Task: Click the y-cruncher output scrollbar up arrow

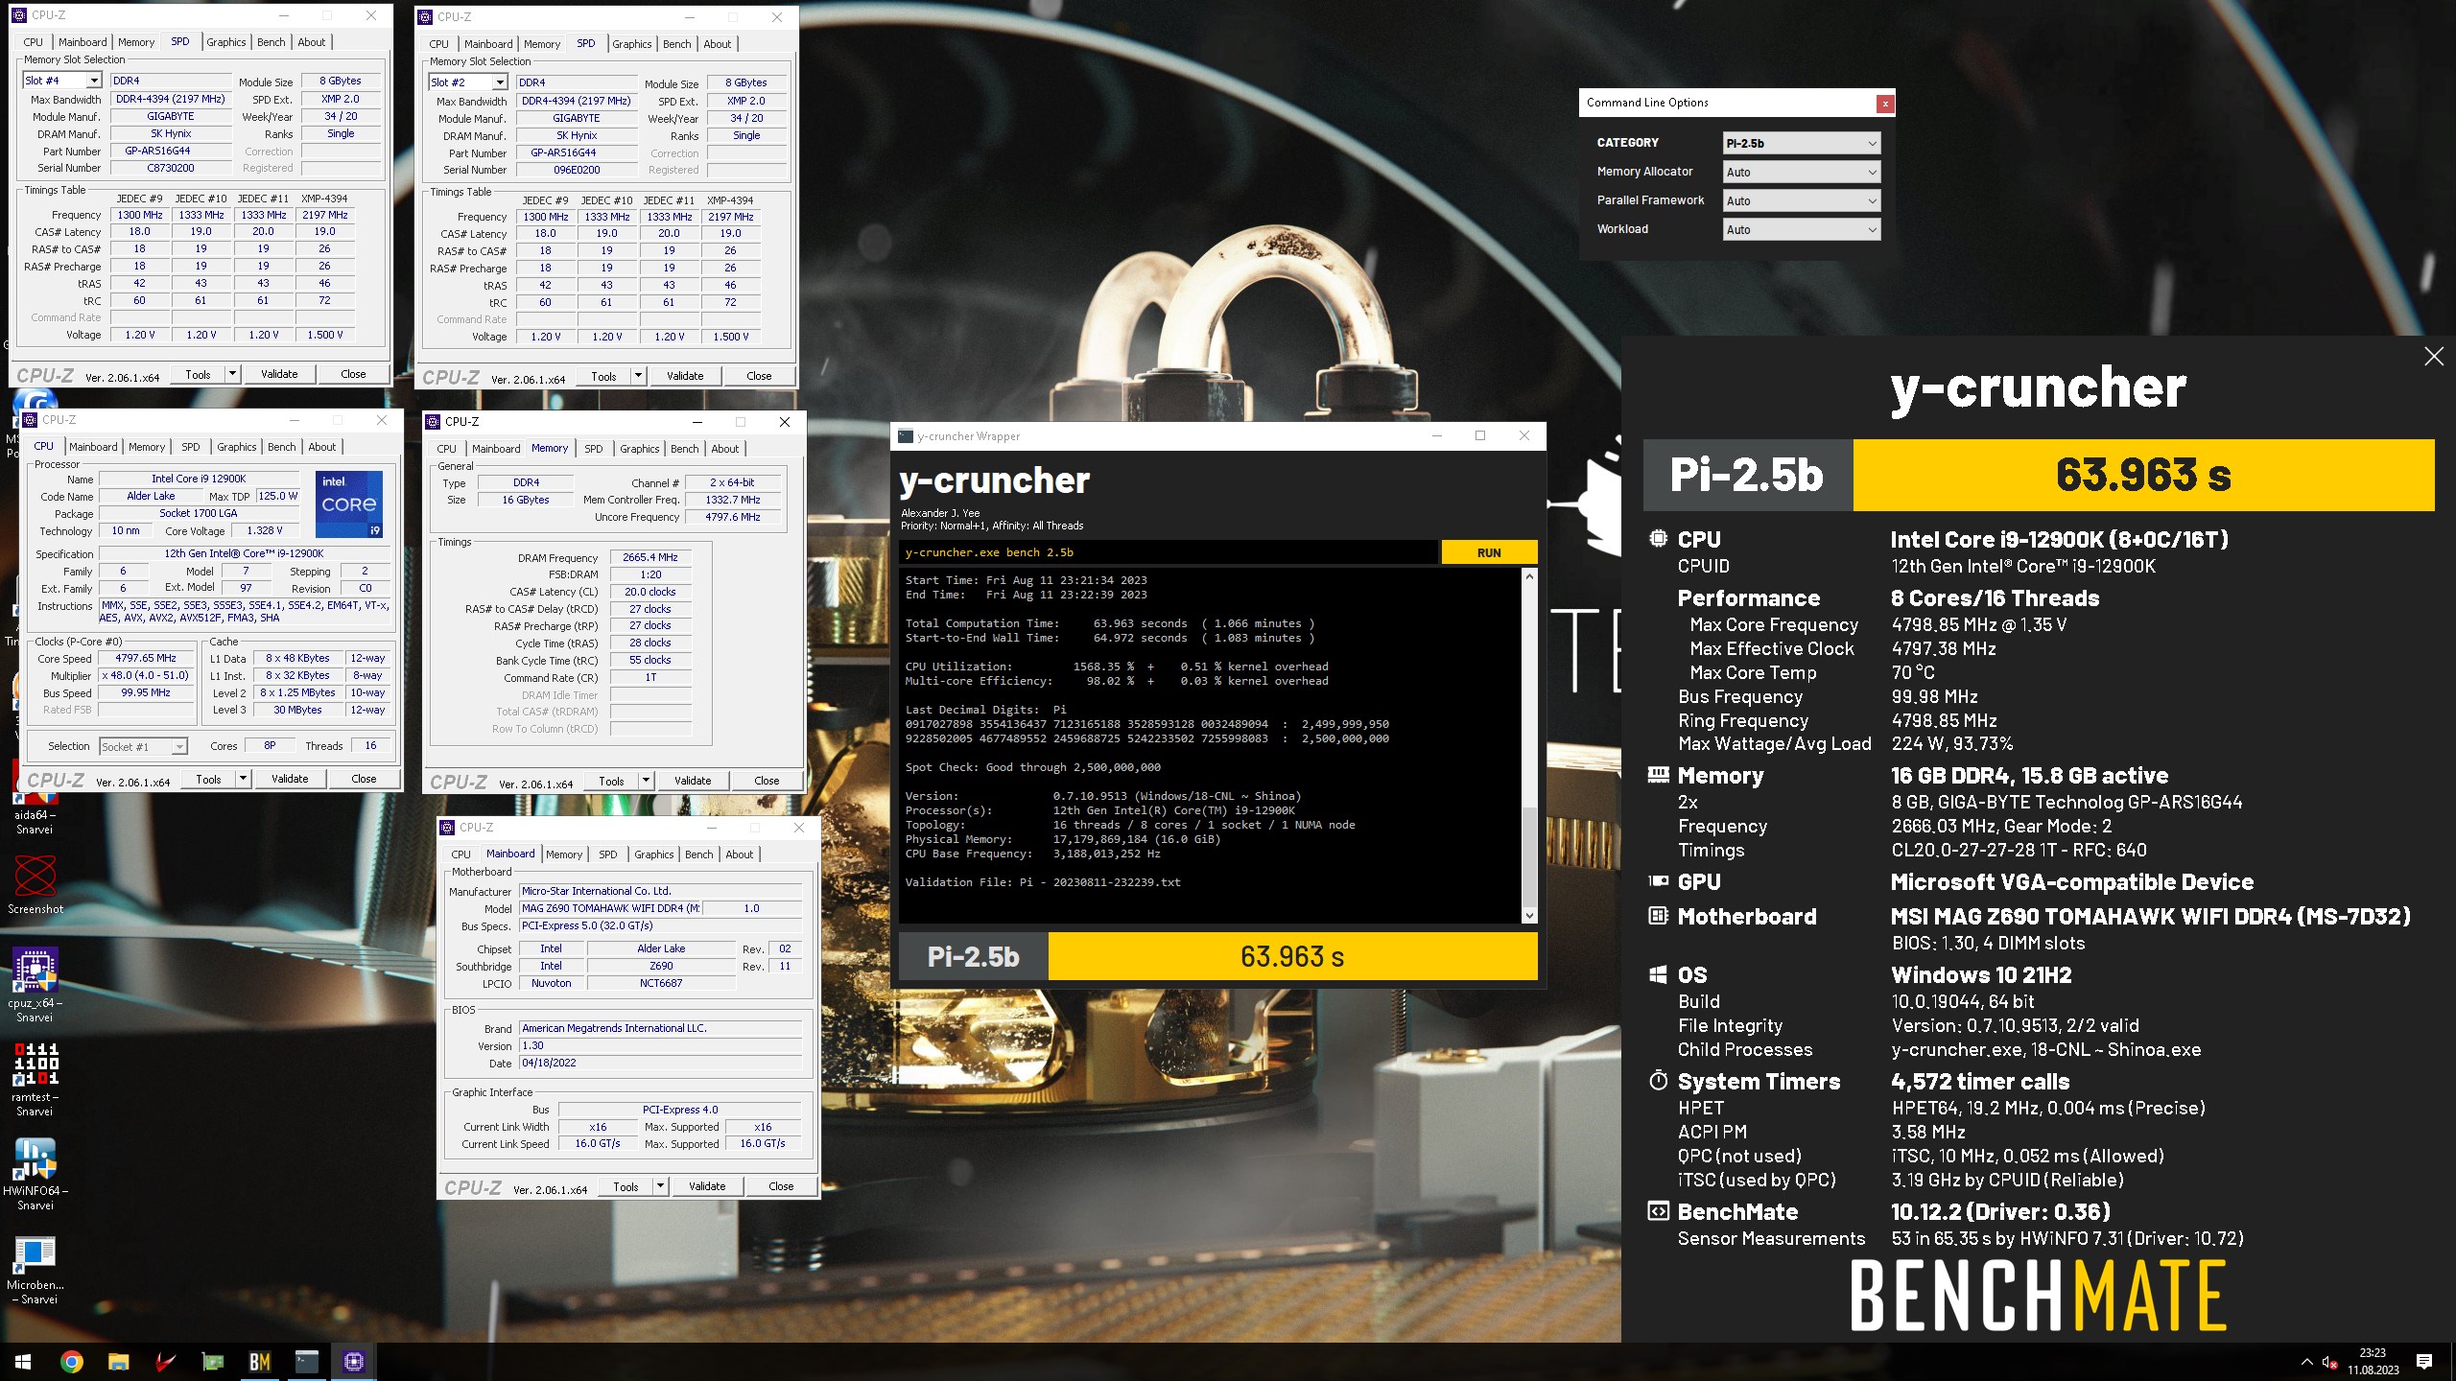Action: coord(1529,576)
